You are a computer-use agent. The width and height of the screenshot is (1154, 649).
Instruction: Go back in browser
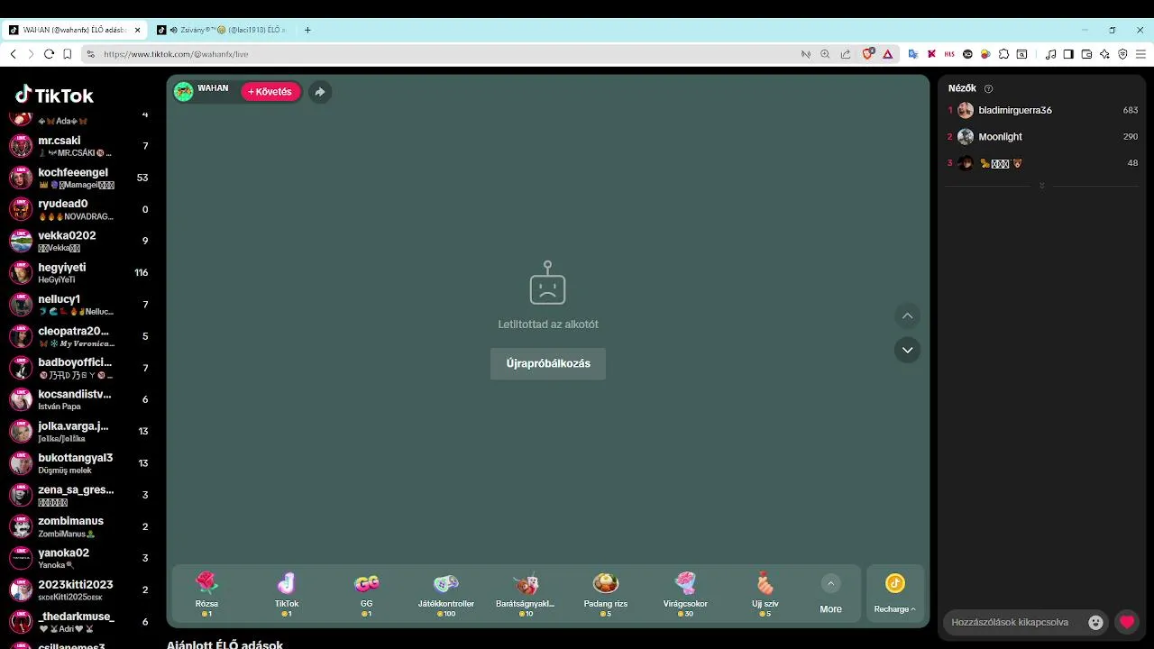(x=13, y=54)
